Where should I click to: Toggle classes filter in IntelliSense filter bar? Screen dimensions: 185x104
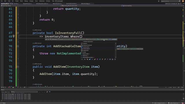[x=87, y=59]
